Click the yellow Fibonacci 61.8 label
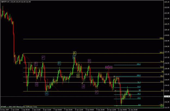The height and width of the screenshot is (111, 170). [162, 67]
